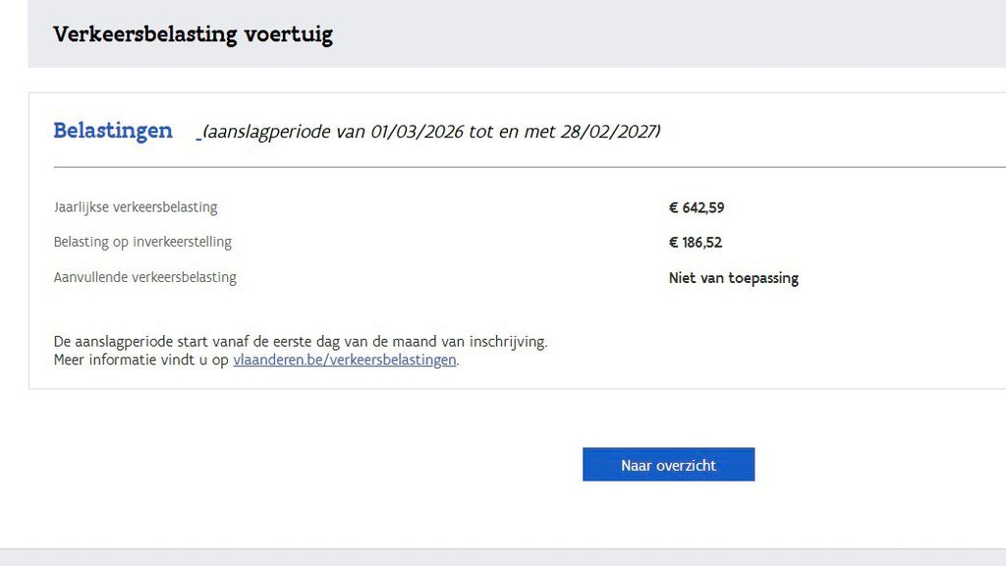Image resolution: width=1006 pixels, height=566 pixels.
Task: Click the word aanslagperiode in the italic subtitle
Action: click(267, 132)
